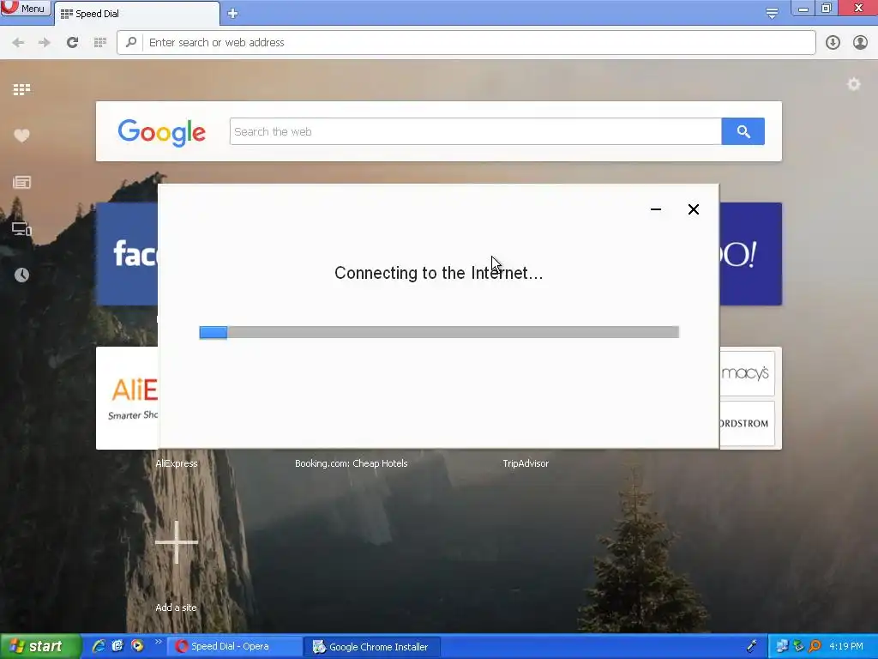The height and width of the screenshot is (659, 878).
Task: Expand the quick launch chevron
Action: point(159,642)
